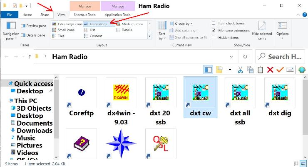The image size is (308, 167).
Task: Switch to details view in status bar
Action: 296,164
